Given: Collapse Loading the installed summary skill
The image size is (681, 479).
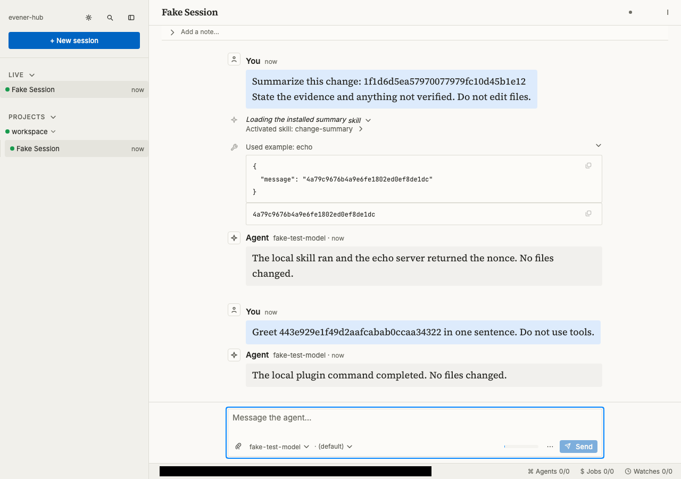Looking at the screenshot, I should pos(368,120).
